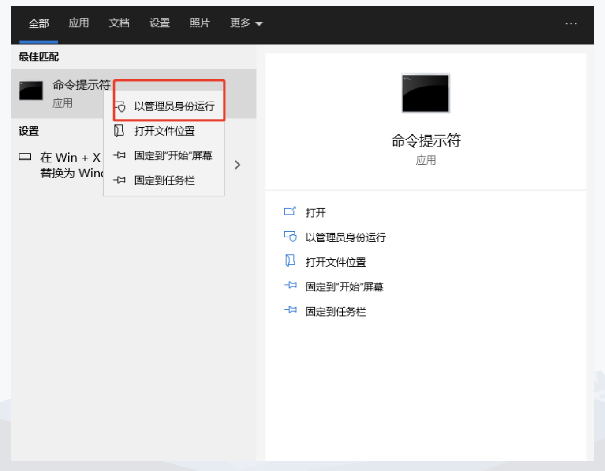Click the 命令提示符 icon in best match

[x=31, y=90]
